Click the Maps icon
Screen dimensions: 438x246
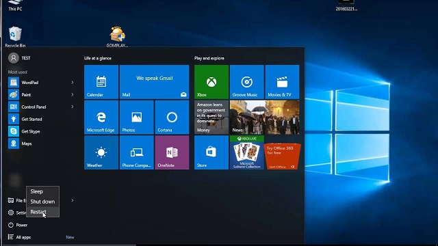14,143
